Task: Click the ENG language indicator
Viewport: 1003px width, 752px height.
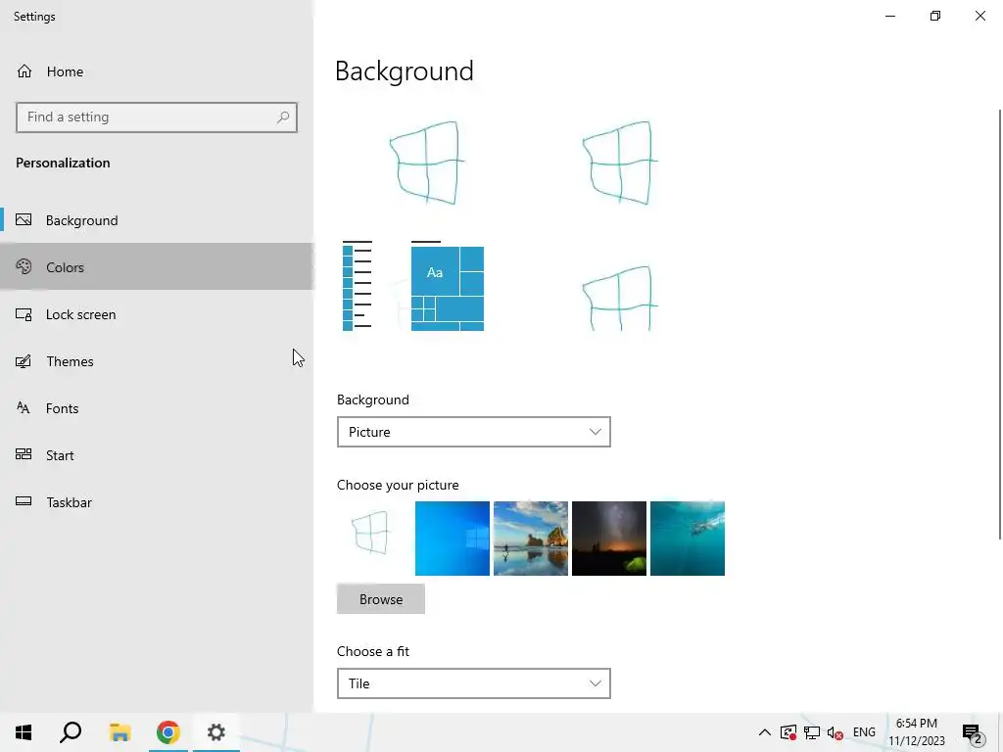Action: pos(864,732)
